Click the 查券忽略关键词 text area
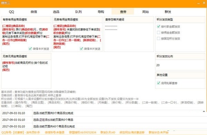The width and height of the screenshot is (207, 135). (129, 37)
